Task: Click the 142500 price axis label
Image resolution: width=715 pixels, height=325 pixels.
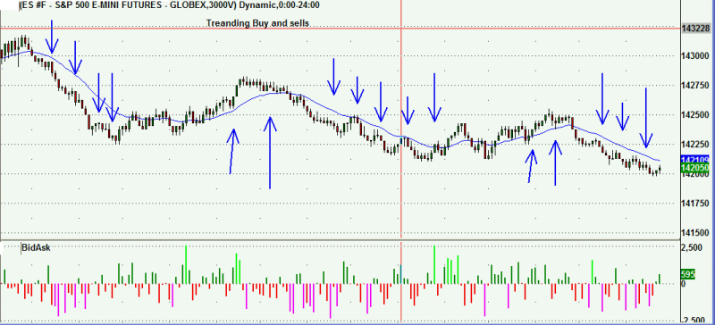Action: click(x=695, y=115)
